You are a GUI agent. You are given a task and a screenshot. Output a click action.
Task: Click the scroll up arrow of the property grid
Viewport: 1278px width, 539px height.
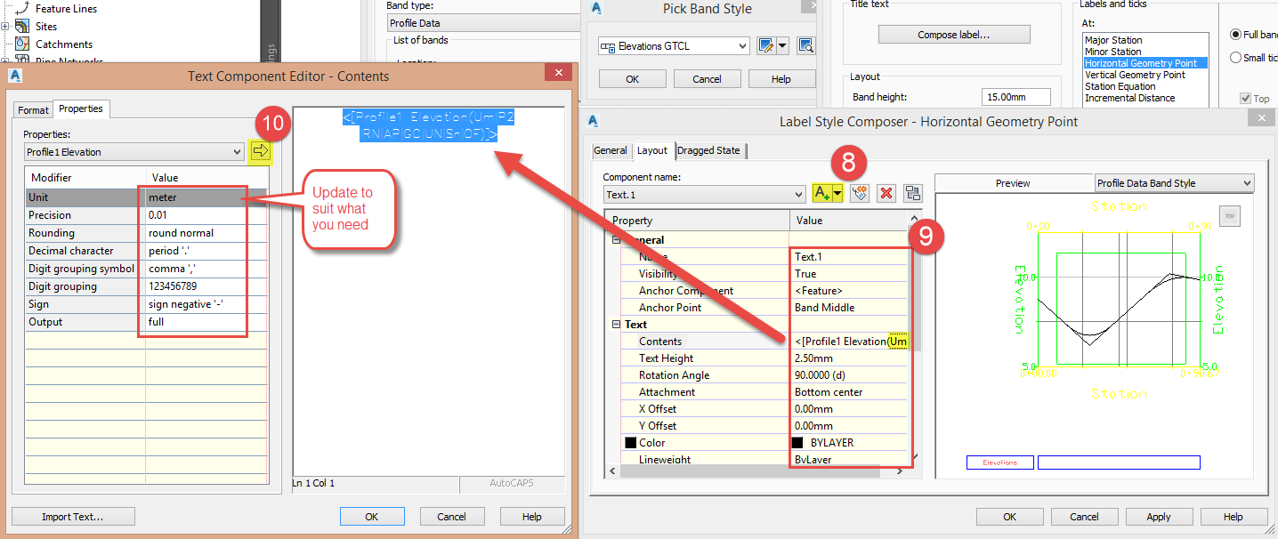[x=916, y=220]
